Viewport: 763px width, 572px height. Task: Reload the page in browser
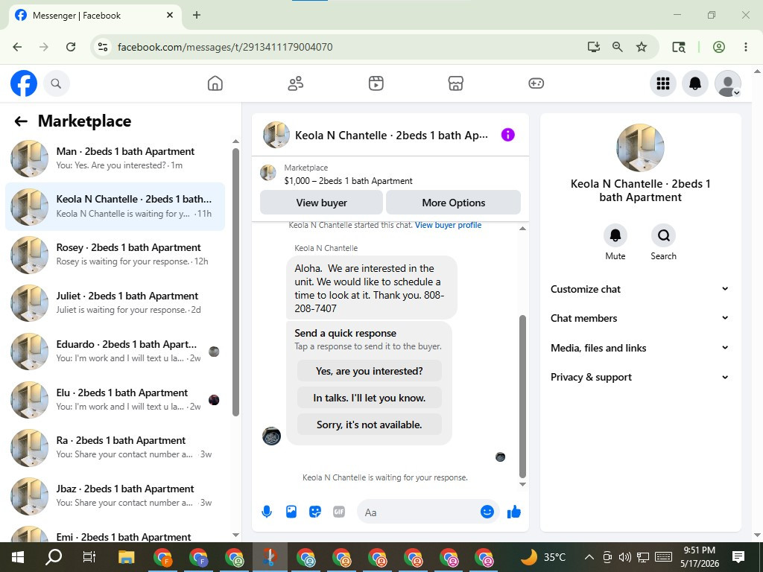71,47
